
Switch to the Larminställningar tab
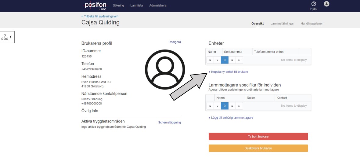[282, 24]
